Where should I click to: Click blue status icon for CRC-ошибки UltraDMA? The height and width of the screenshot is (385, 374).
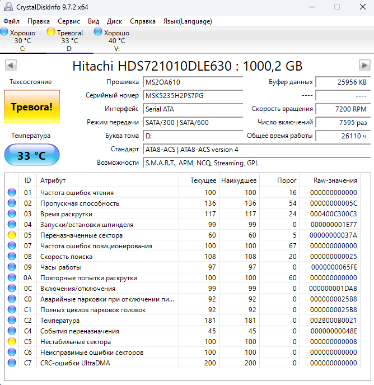click(x=12, y=363)
